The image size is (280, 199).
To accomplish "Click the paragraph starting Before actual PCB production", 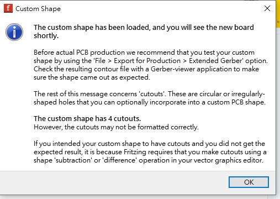I will tap(151, 65).
